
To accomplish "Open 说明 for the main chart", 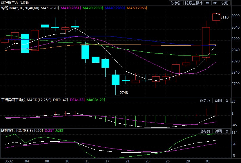I will tap(225, 3).
